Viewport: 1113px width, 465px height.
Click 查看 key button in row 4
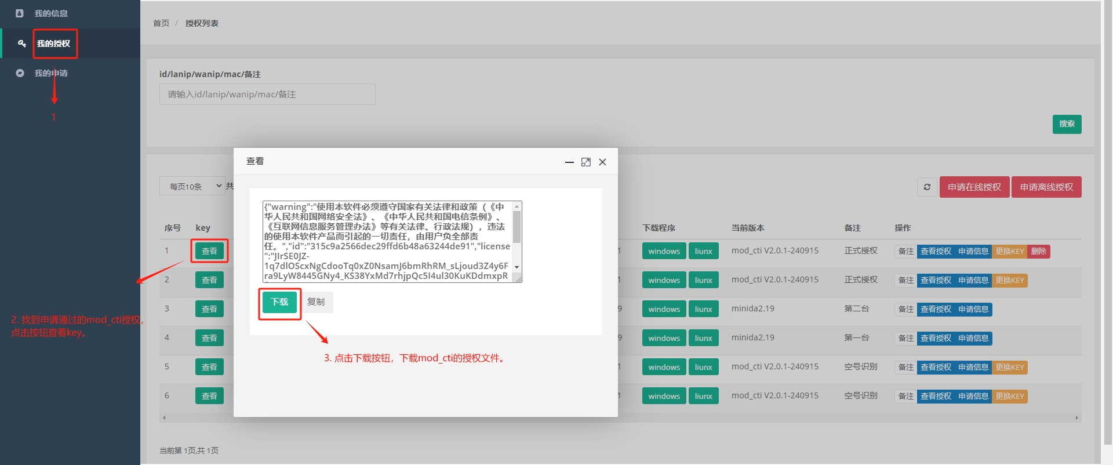click(x=209, y=338)
